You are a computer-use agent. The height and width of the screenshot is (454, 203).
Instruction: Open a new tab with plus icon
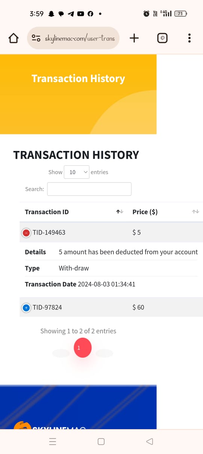coord(134,38)
